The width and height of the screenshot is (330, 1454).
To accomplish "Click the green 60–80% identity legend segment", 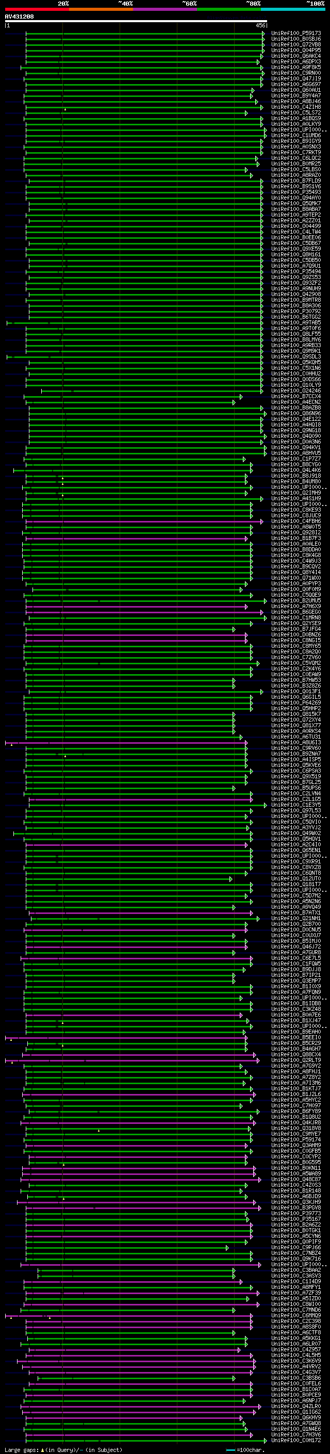I will click(229, 9).
